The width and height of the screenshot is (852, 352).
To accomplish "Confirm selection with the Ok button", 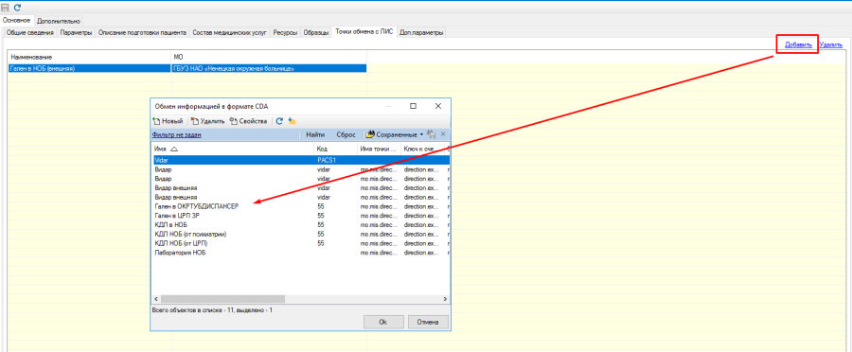I will pyautogui.click(x=383, y=322).
